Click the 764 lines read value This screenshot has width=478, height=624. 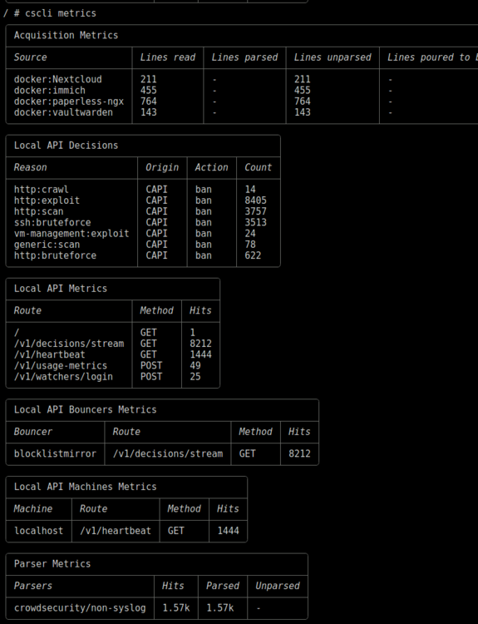pyautogui.click(x=148, y=102)
